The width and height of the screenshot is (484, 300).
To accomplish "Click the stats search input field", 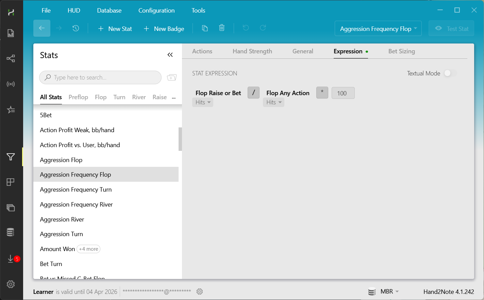I will (100, 77).
